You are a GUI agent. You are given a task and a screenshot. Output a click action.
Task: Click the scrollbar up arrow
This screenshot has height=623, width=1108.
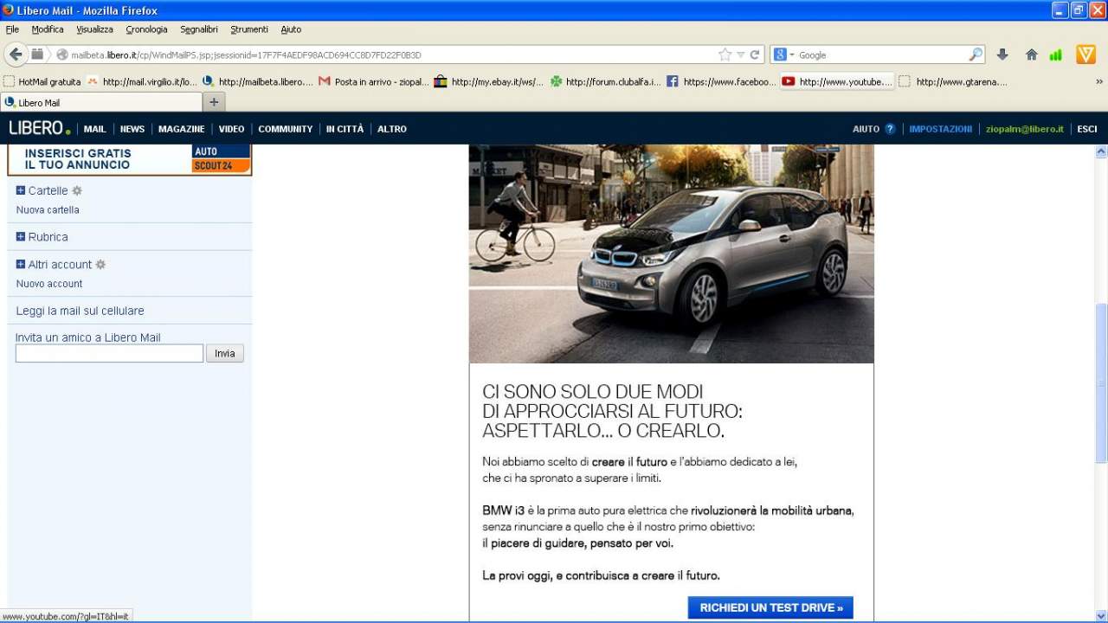pyautogui.click(x=1101, y=151)
